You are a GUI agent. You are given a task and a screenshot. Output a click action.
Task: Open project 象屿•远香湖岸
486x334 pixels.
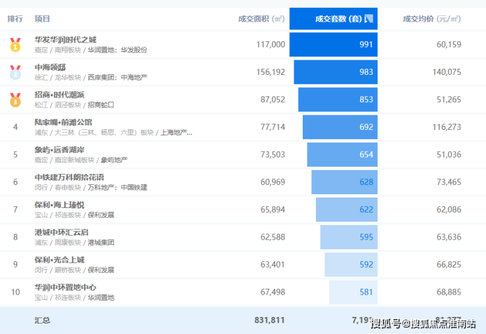[60, 150]
